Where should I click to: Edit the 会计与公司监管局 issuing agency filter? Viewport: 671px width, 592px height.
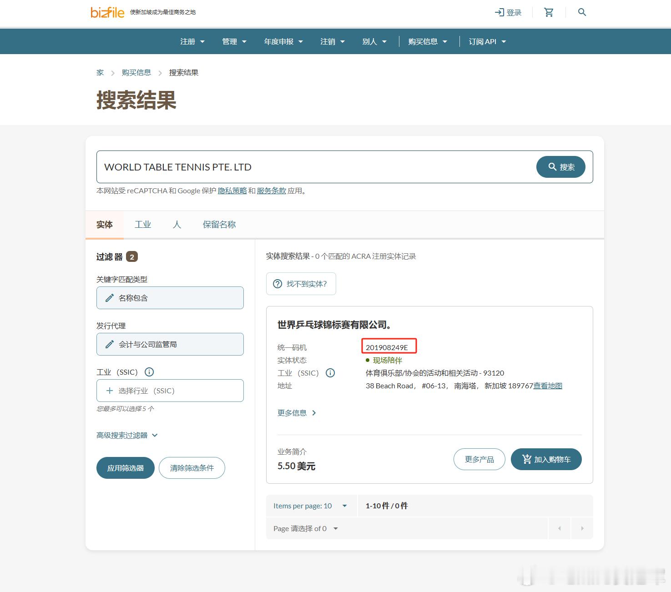(x=170, y=344)
